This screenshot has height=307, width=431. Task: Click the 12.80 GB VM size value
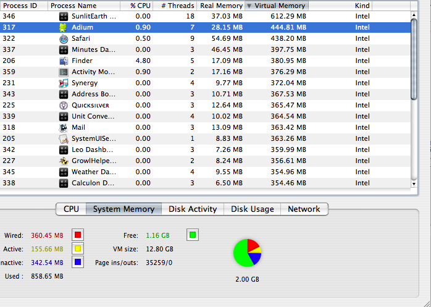tap(159, 249)
